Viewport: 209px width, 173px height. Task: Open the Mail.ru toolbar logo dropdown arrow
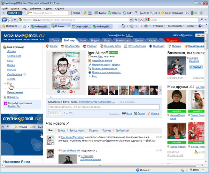tap(24, 13)
